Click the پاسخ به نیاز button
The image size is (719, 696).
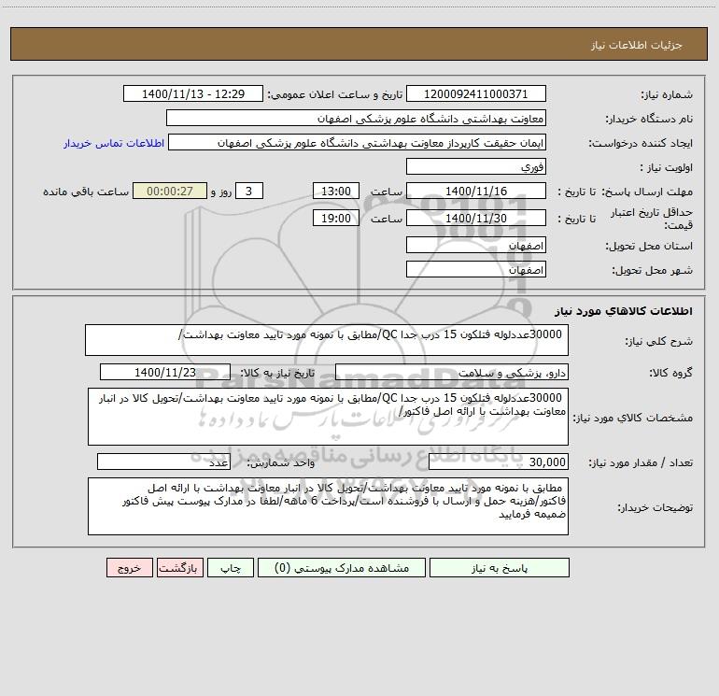point(499,567)
